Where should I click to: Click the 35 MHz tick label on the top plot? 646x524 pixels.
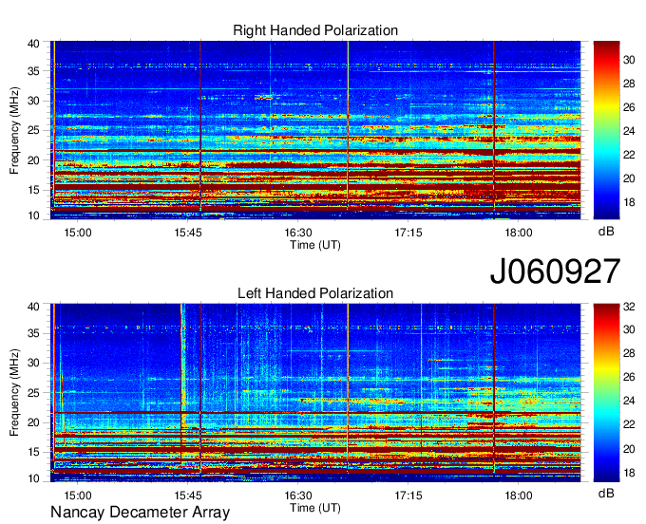[x=33, y=71]
